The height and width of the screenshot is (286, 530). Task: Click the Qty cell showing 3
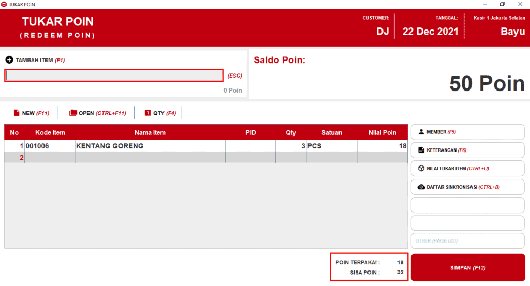pyautogui.click(x=290, y=146)
